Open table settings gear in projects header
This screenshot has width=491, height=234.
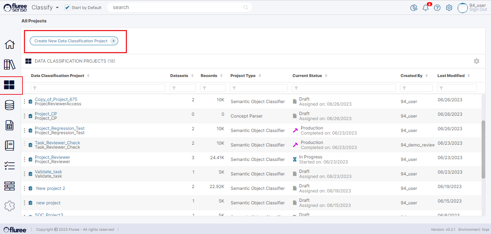pyautogui.click(x=476, y=61)
